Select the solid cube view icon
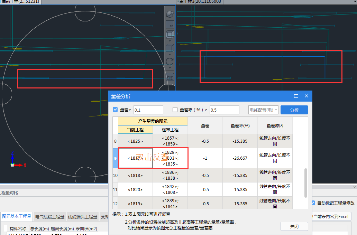357x235 pixels. click(x=170, y=48)
